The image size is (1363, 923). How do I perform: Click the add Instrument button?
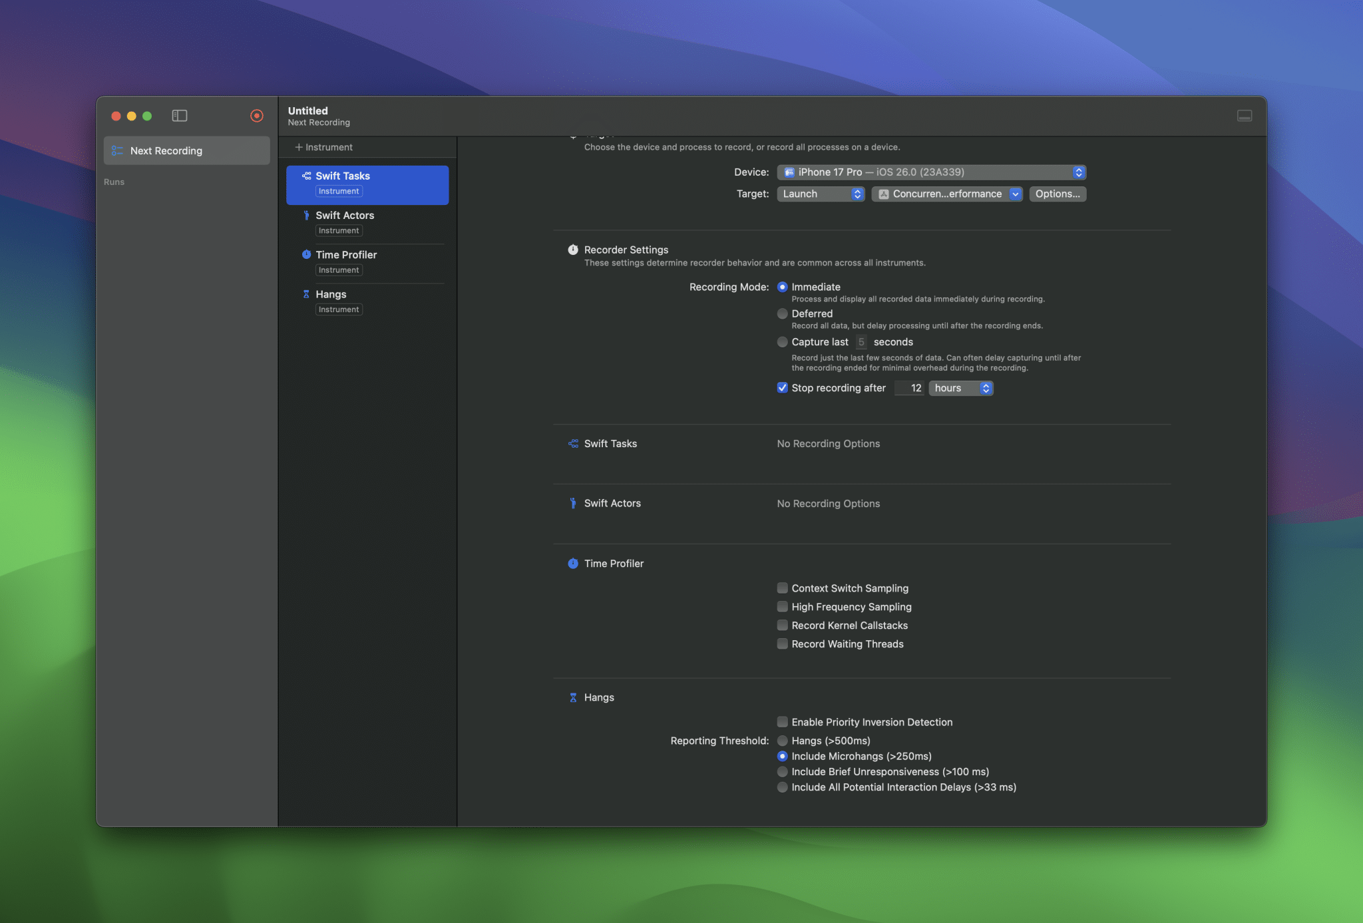click(324, 147)
